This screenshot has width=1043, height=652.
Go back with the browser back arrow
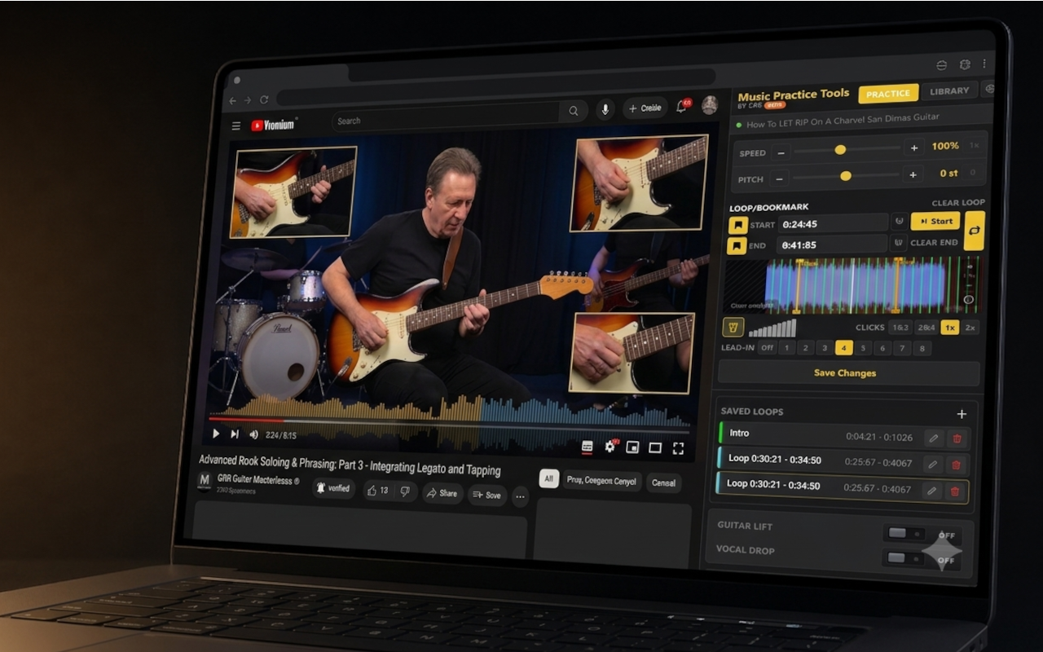coord(232,100)
